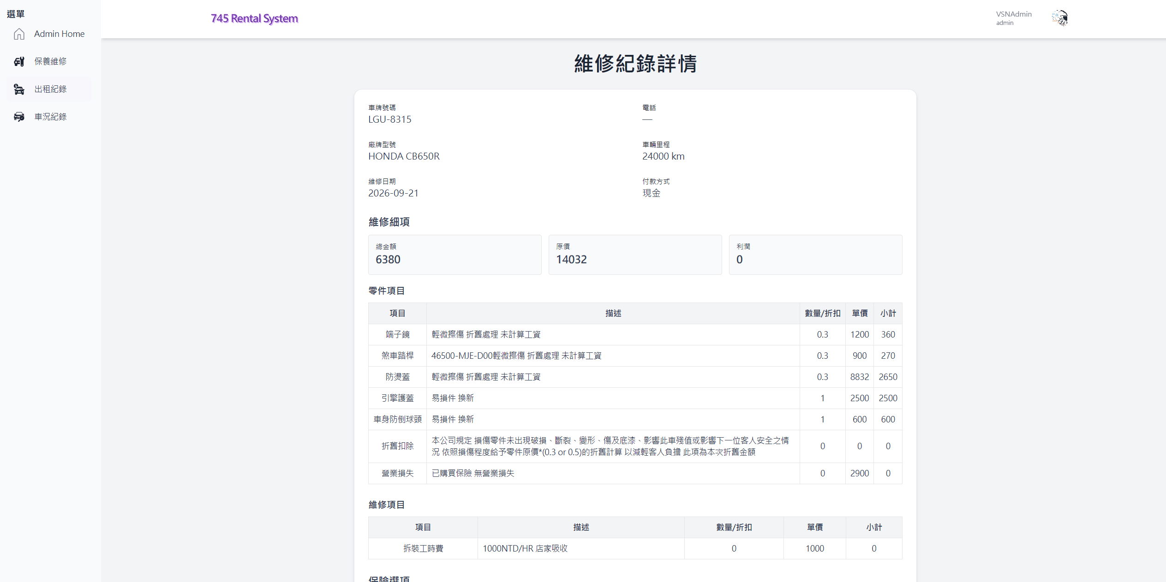
Task: Click the 出租紀錄 car rental icon
Action: click(x=19, y=89)
